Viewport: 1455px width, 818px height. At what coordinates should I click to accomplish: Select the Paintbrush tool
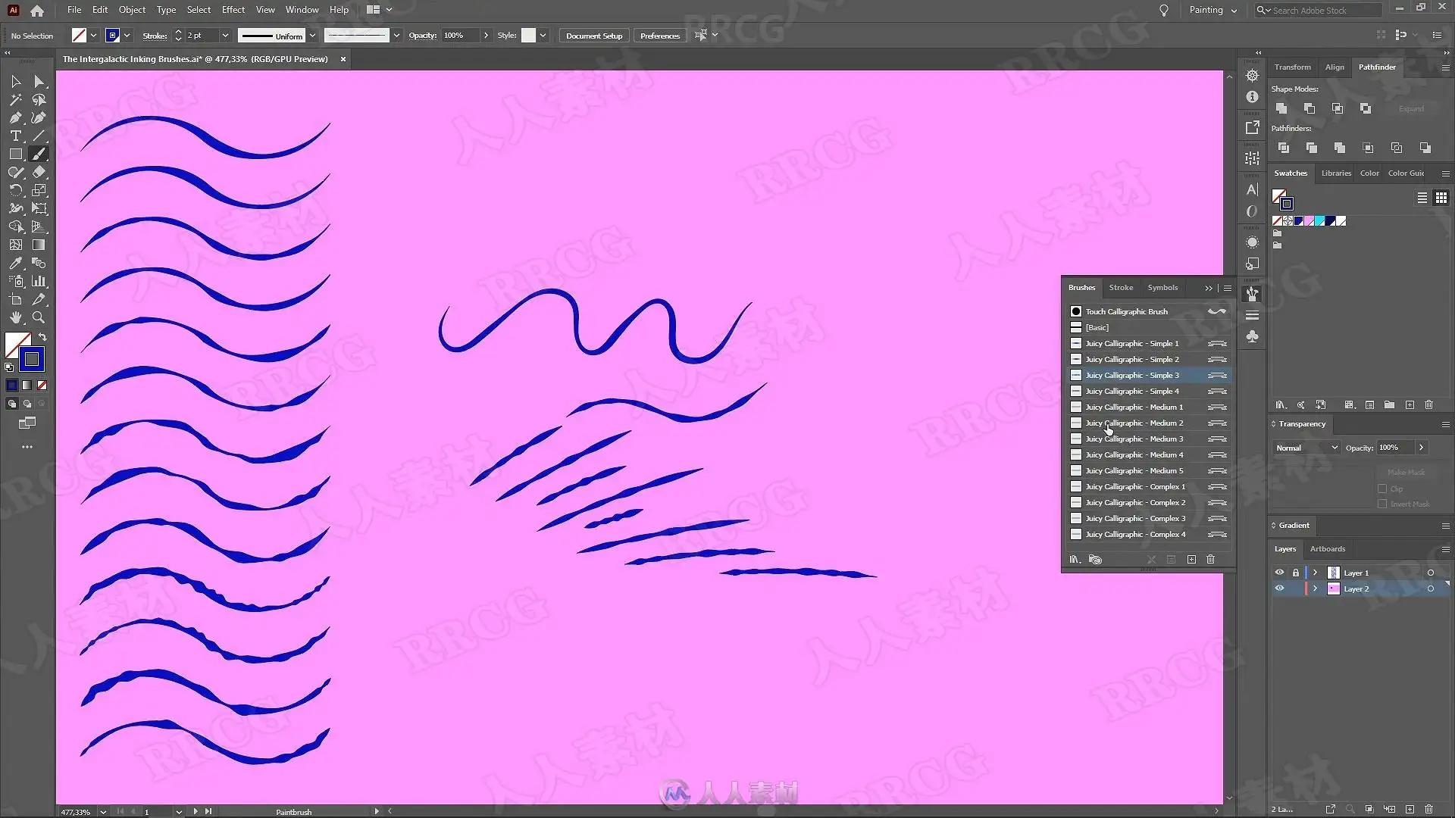(x=39, y=154)
